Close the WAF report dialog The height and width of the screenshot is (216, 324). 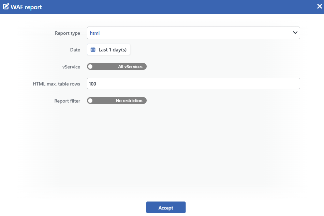tap(320, 6)
